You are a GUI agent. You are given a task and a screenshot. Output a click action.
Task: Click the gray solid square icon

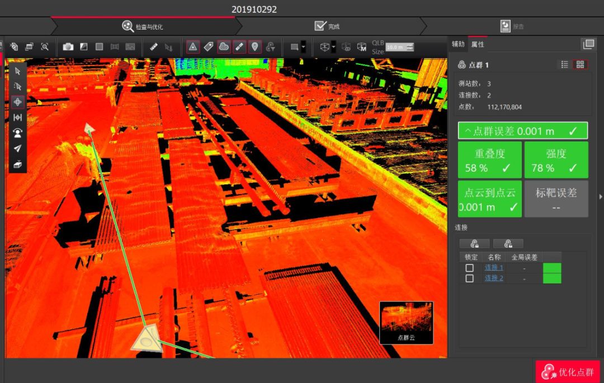pos(99,47)
